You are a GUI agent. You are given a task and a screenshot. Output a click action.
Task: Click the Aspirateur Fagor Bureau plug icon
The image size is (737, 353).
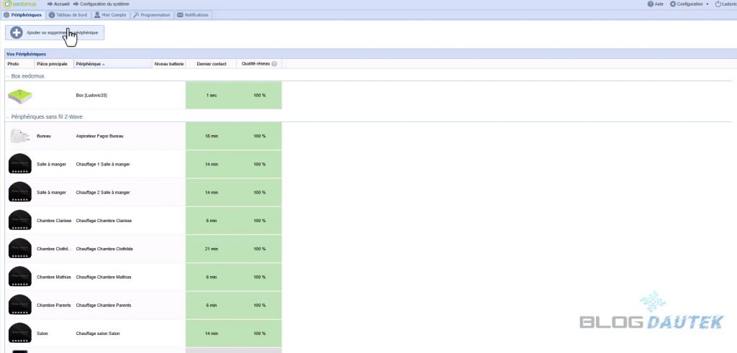click(19, 136)
